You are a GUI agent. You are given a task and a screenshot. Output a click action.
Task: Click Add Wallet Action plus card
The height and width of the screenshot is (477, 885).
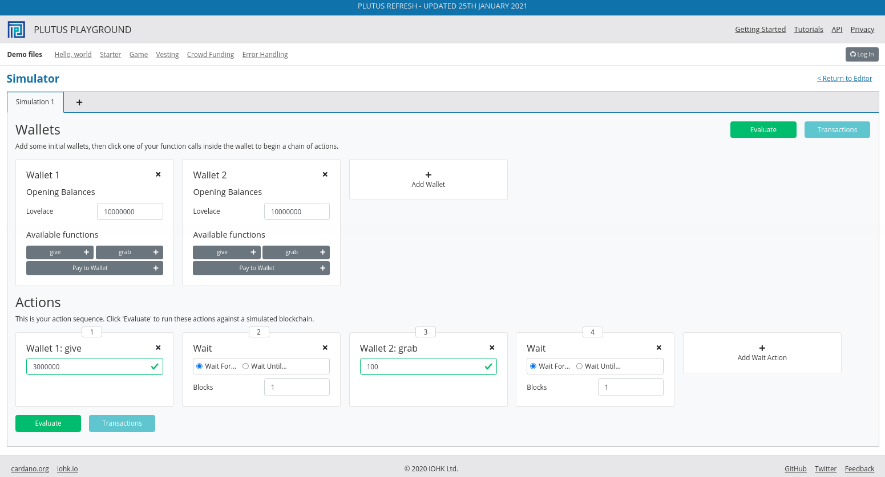[x=762, y=353]
